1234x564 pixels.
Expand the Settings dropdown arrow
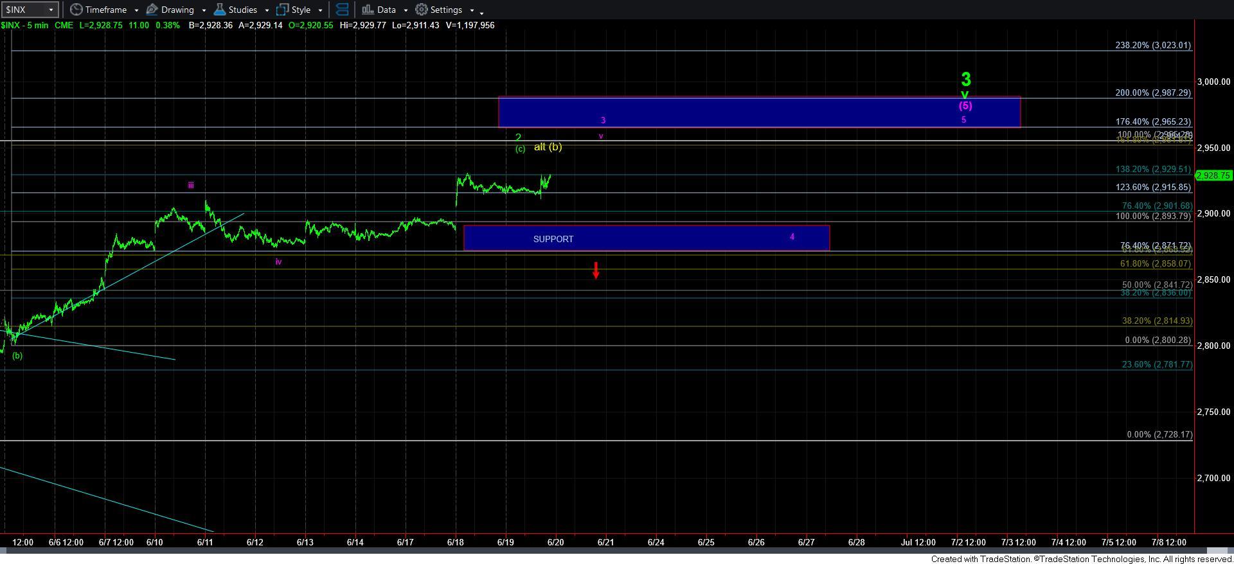point(472,10)
